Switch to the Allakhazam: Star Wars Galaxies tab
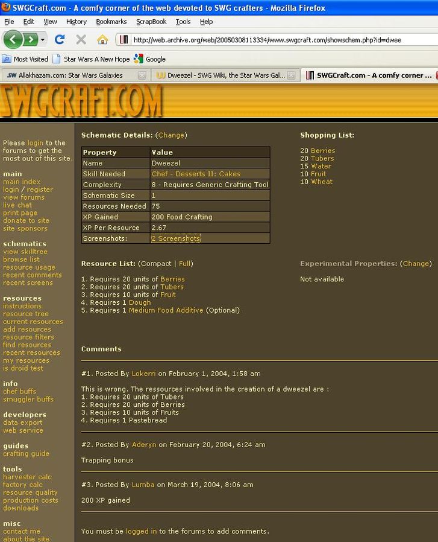Screen dimensions: 438x542 [70, 75]
